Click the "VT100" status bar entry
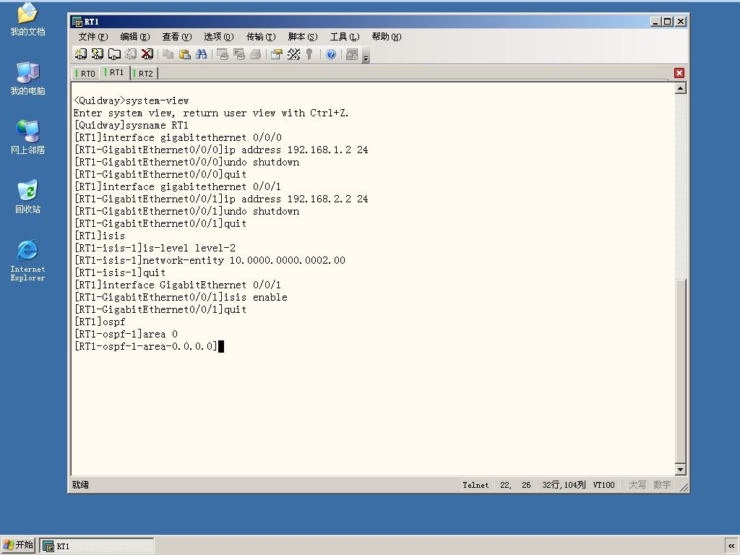This screenshot has width=740, height=555. (x=603, y=485)
